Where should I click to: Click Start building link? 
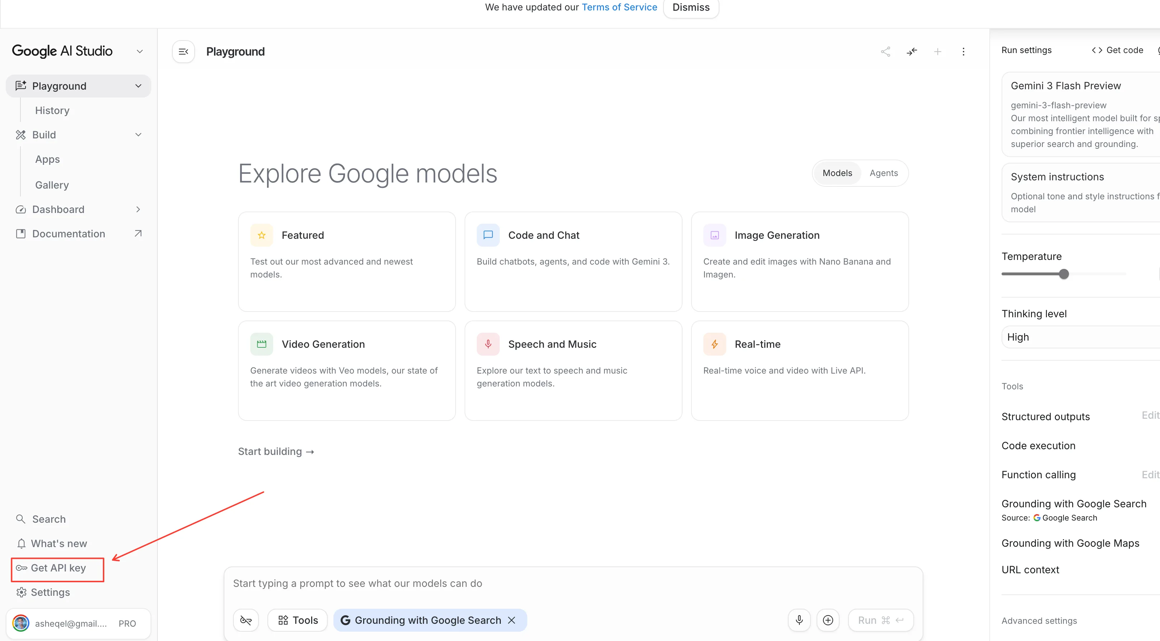click(x=276, y=451)
